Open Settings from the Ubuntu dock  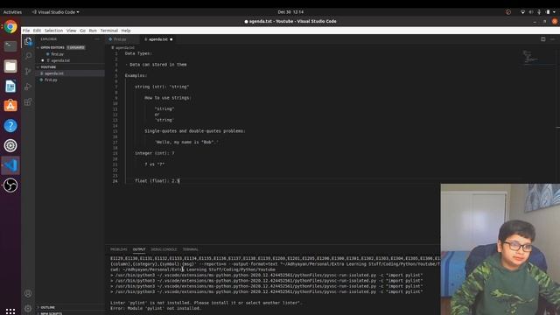[x=10, y=145]
